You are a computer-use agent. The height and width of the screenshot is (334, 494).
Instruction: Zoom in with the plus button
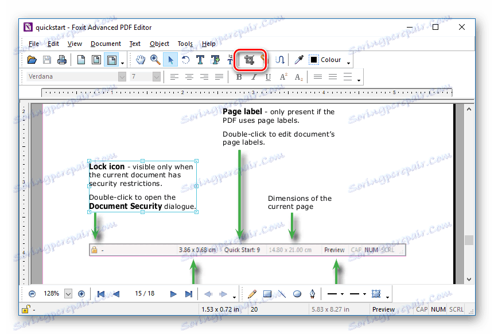tap(81, 294)
